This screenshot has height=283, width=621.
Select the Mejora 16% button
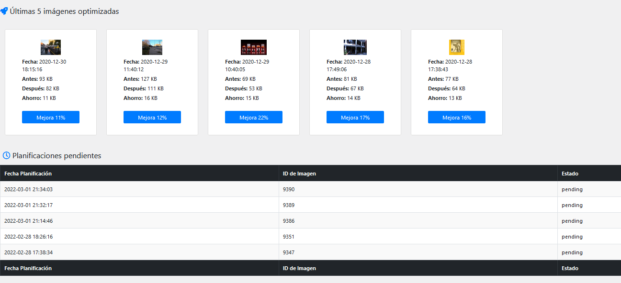(457, 117)
